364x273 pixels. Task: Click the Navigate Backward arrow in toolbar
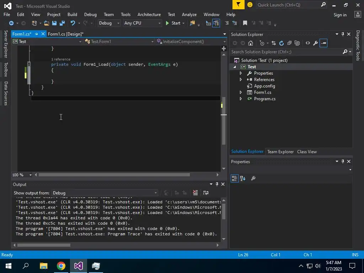tap(11, 23)
